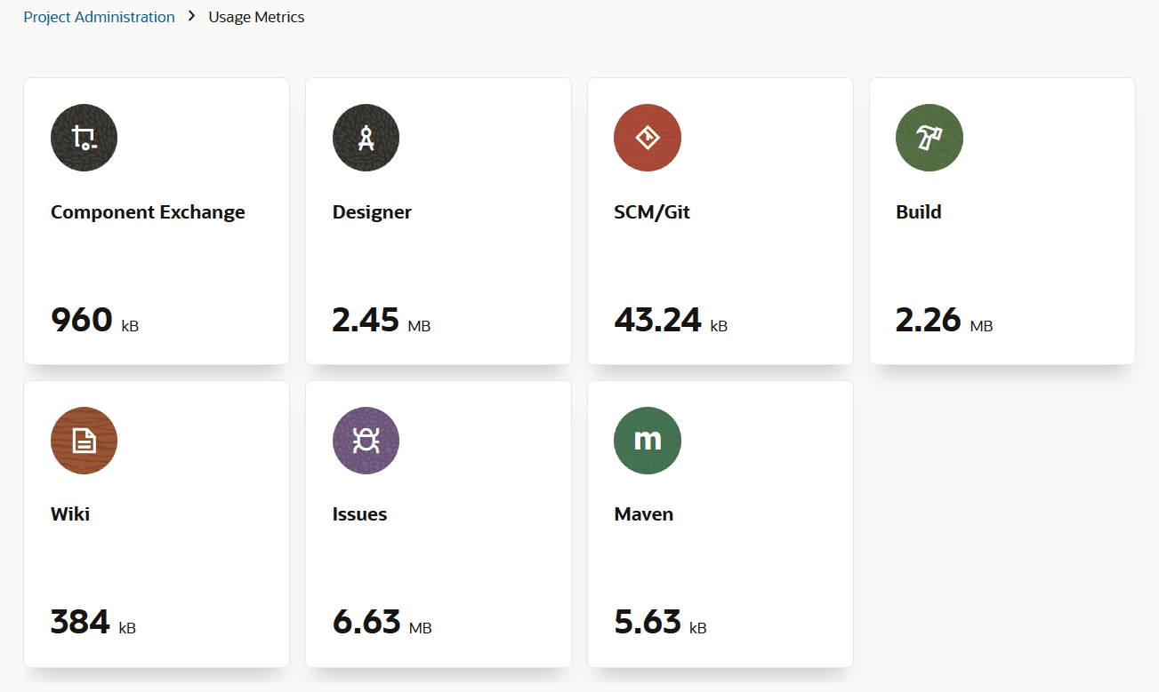Screen dimensions: 1159x692
Task: Click the Issues bug icon
Action: coord(366,441)
